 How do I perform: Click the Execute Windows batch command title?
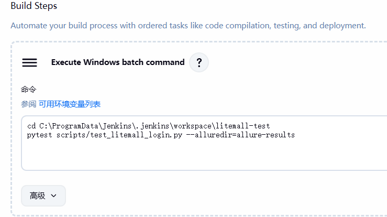tap(118, 62)
